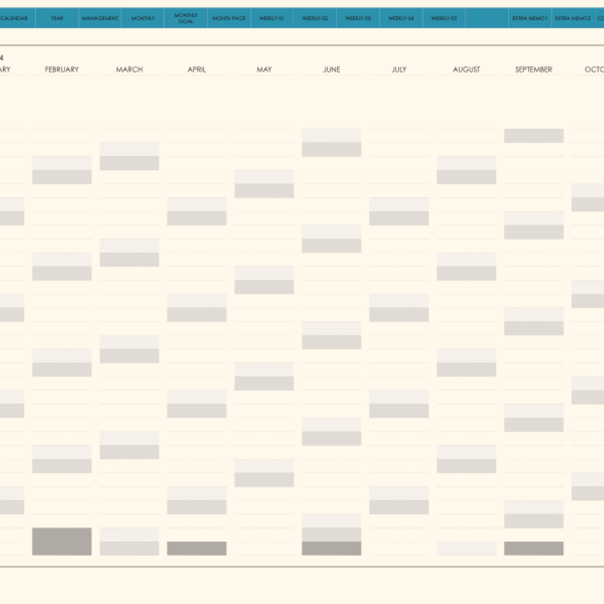Click the dark gray cell ending September
Screen dimensions: 604x604
534,549
